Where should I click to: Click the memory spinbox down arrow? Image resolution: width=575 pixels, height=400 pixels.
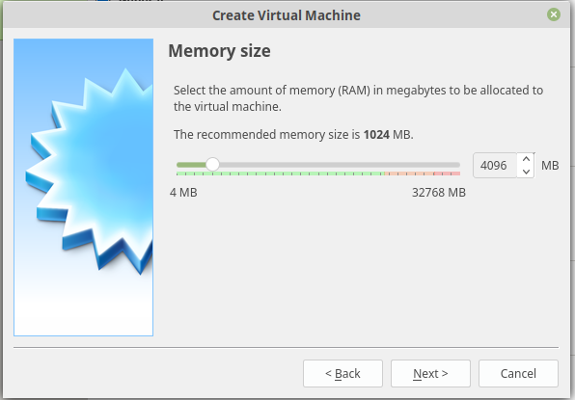(x=526, y=172)
